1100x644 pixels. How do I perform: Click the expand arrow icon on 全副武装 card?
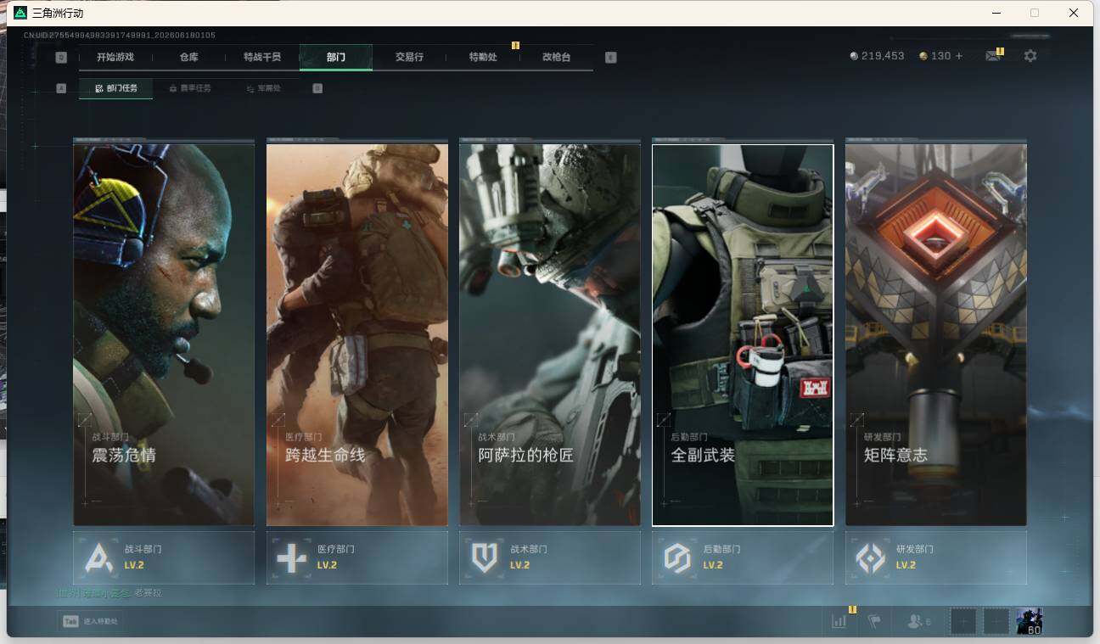point(664,419)
